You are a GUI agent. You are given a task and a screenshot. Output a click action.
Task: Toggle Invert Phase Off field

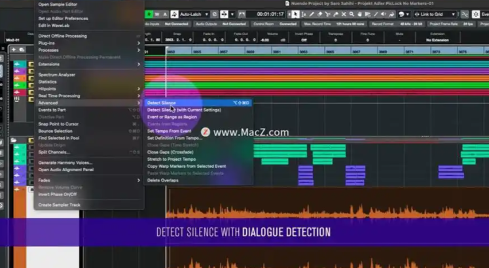(304, 40)
